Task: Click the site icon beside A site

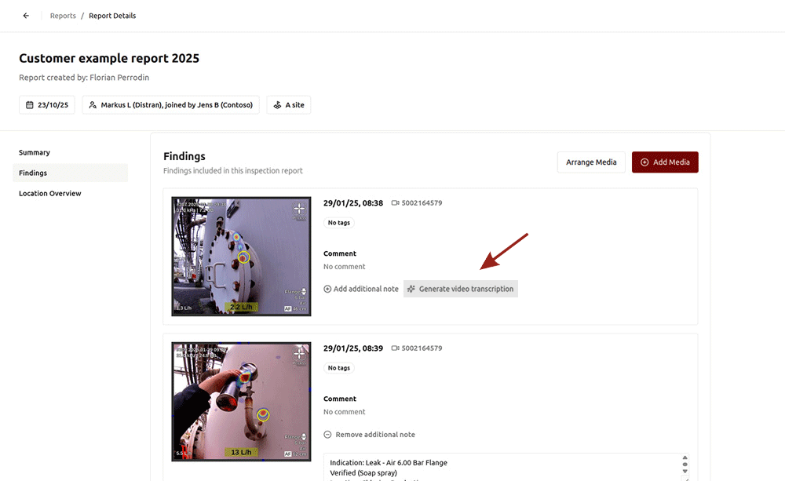Action: (x=277, y=105)
